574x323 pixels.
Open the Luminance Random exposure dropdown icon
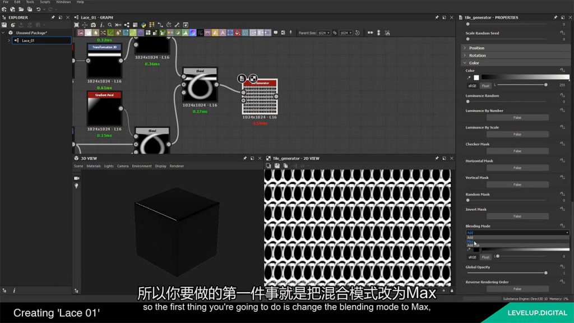tap(562, 95)
